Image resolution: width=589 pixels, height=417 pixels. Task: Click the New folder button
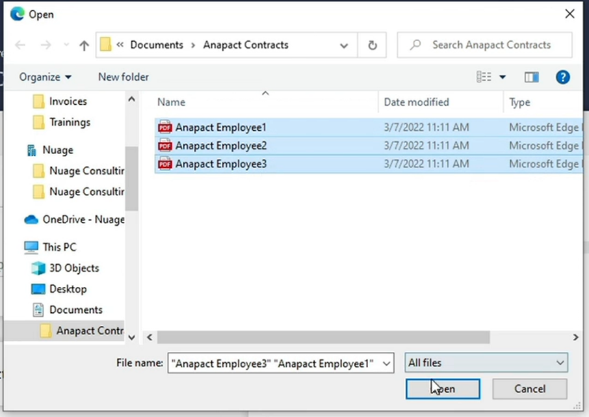124,77
